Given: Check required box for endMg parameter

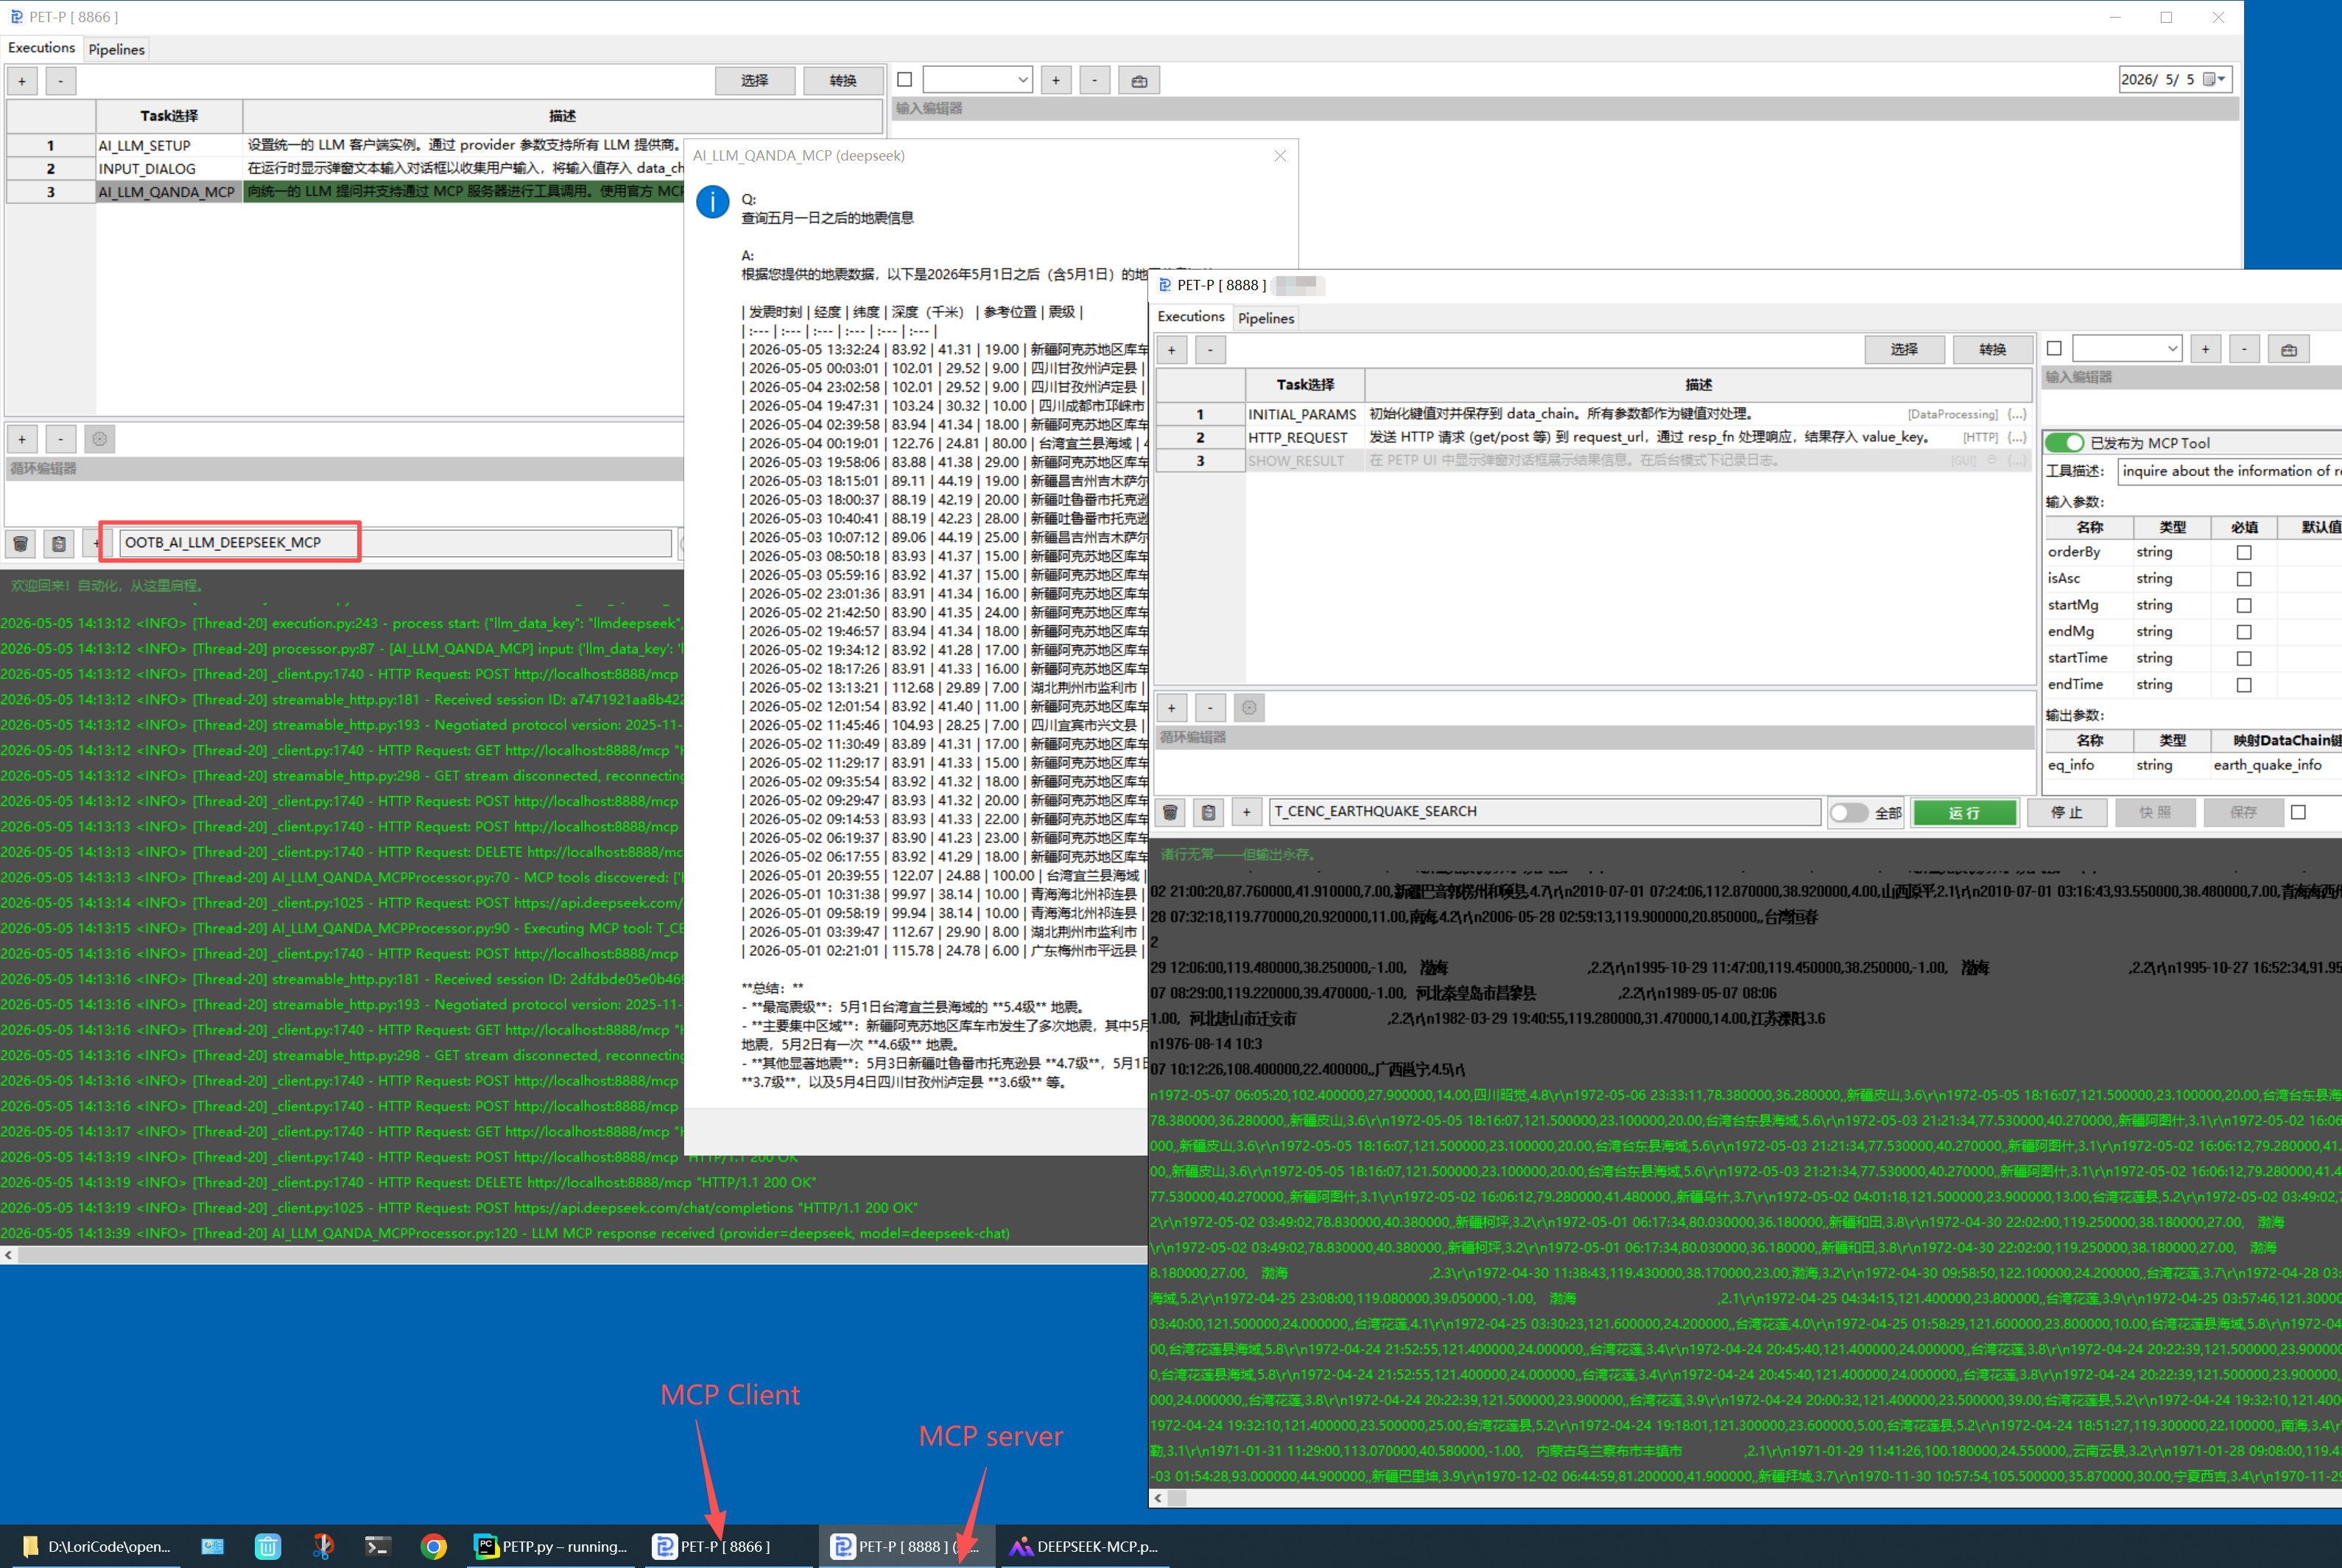Looking at the screenshot, I should pos(2244,632).
